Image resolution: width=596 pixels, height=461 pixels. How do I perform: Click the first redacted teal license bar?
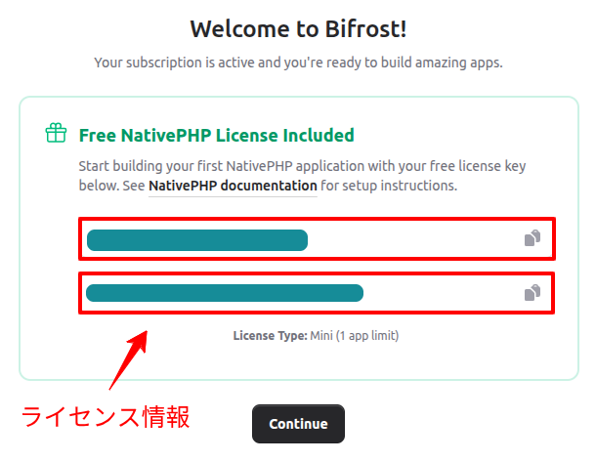tap(196, 239)
